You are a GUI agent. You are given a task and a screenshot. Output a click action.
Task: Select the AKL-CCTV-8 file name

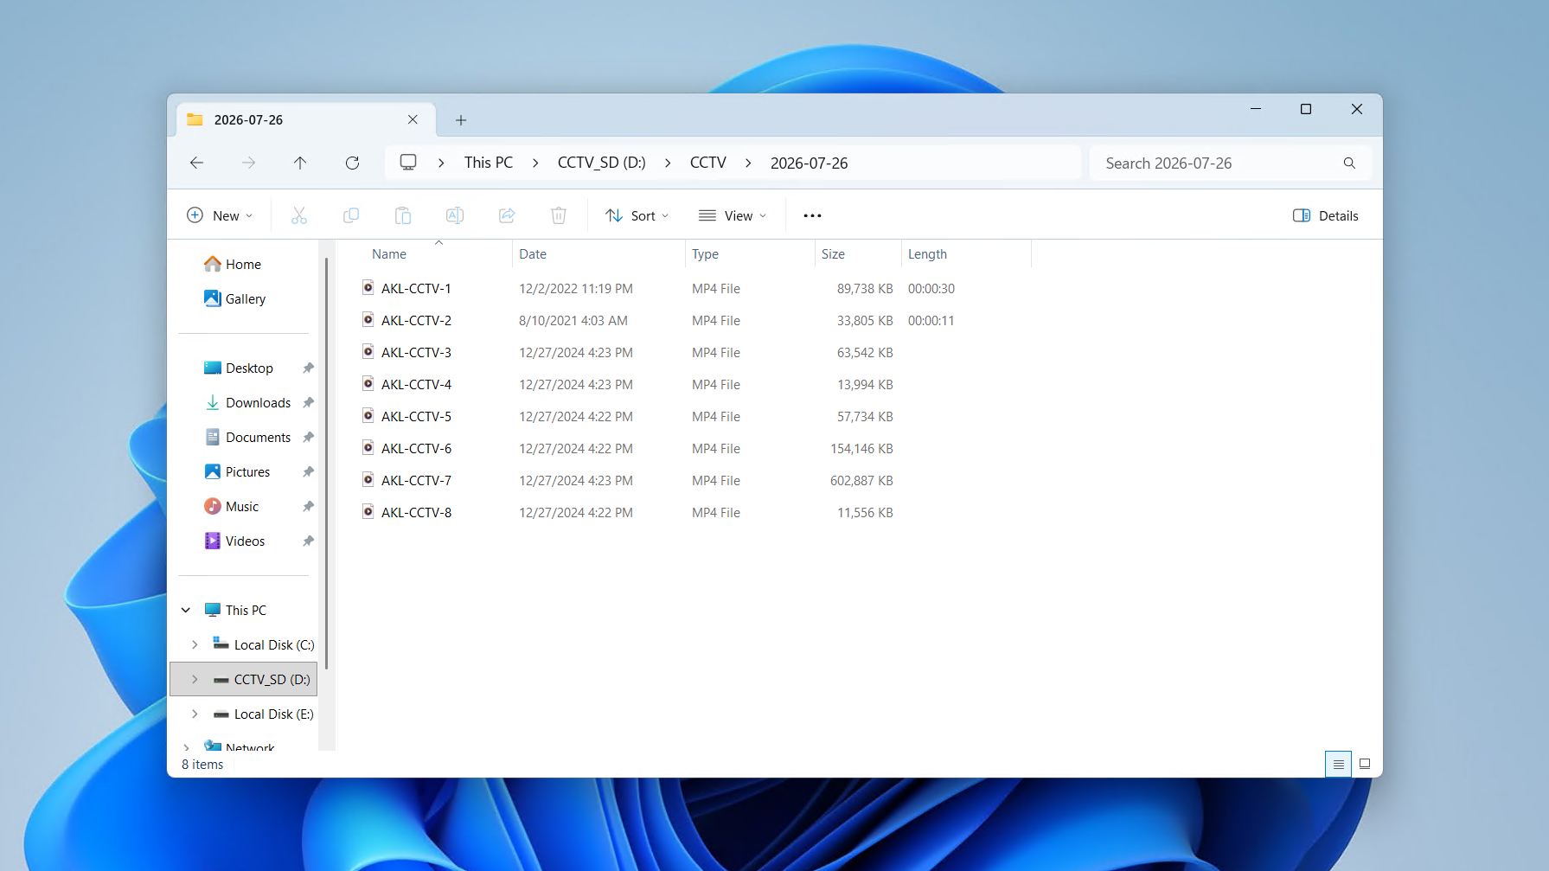(416, 512)
